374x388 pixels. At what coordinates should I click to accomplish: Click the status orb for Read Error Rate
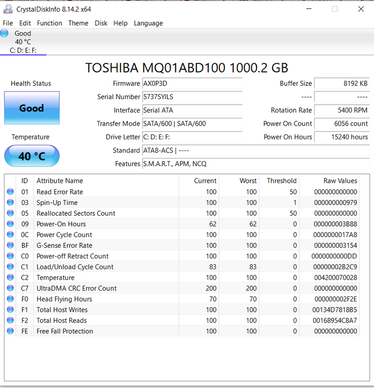click(10, 192)
